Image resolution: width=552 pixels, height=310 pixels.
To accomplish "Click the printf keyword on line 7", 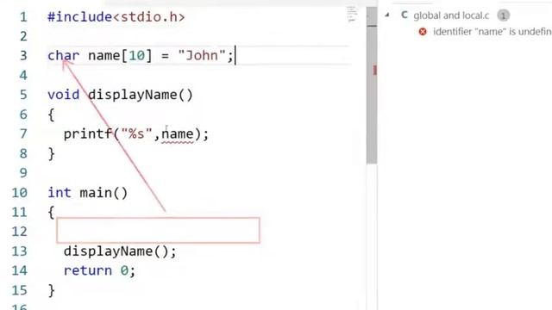I will pos(88,134).
